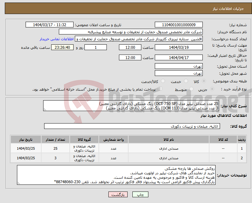Viewport: 252px width, 203px height.
Task: Open اطلاعات تماس خریدار link
Action: tap(57, 39)
